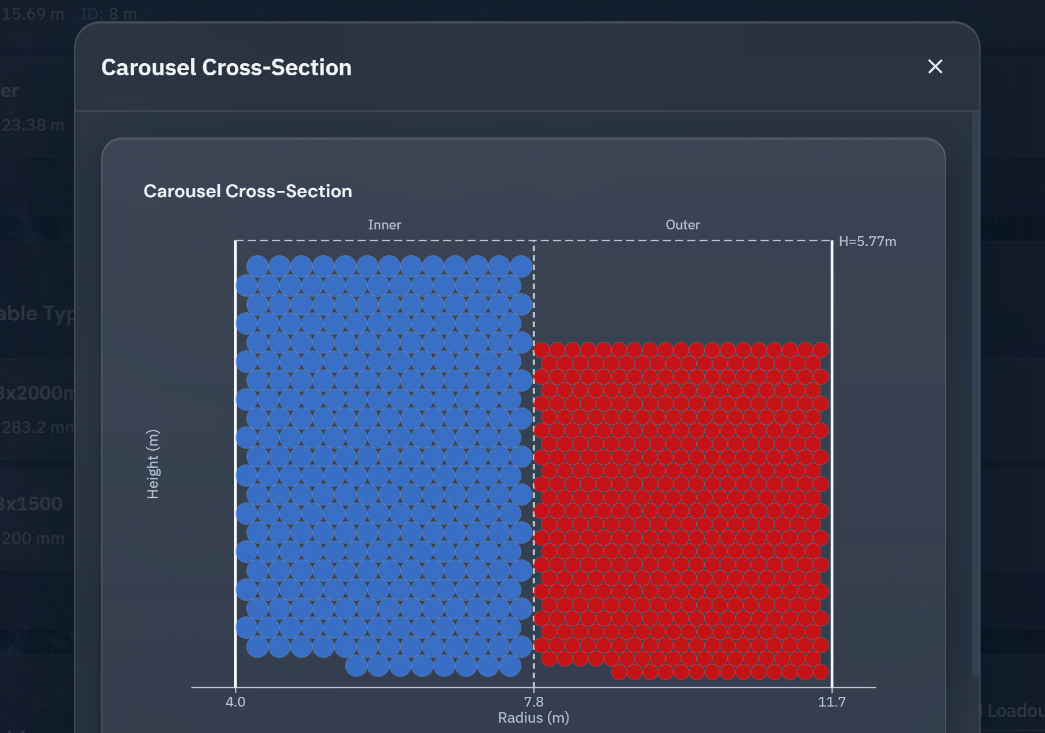1045x733 pixels.
Task: Click the "Radius (m)" axis title
Action: [533, 718]
